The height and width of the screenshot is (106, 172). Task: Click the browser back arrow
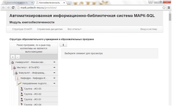[x=4, y=8]
